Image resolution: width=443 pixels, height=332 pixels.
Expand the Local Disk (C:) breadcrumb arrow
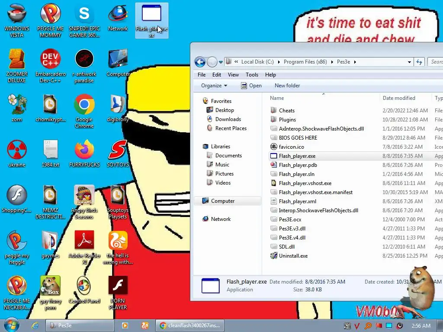(x=279, y=62)
